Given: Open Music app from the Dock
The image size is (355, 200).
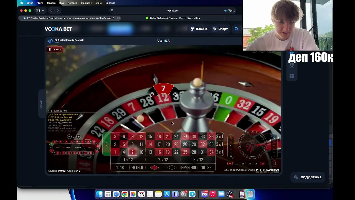Looking at the screenshot, I should [213, 194].
